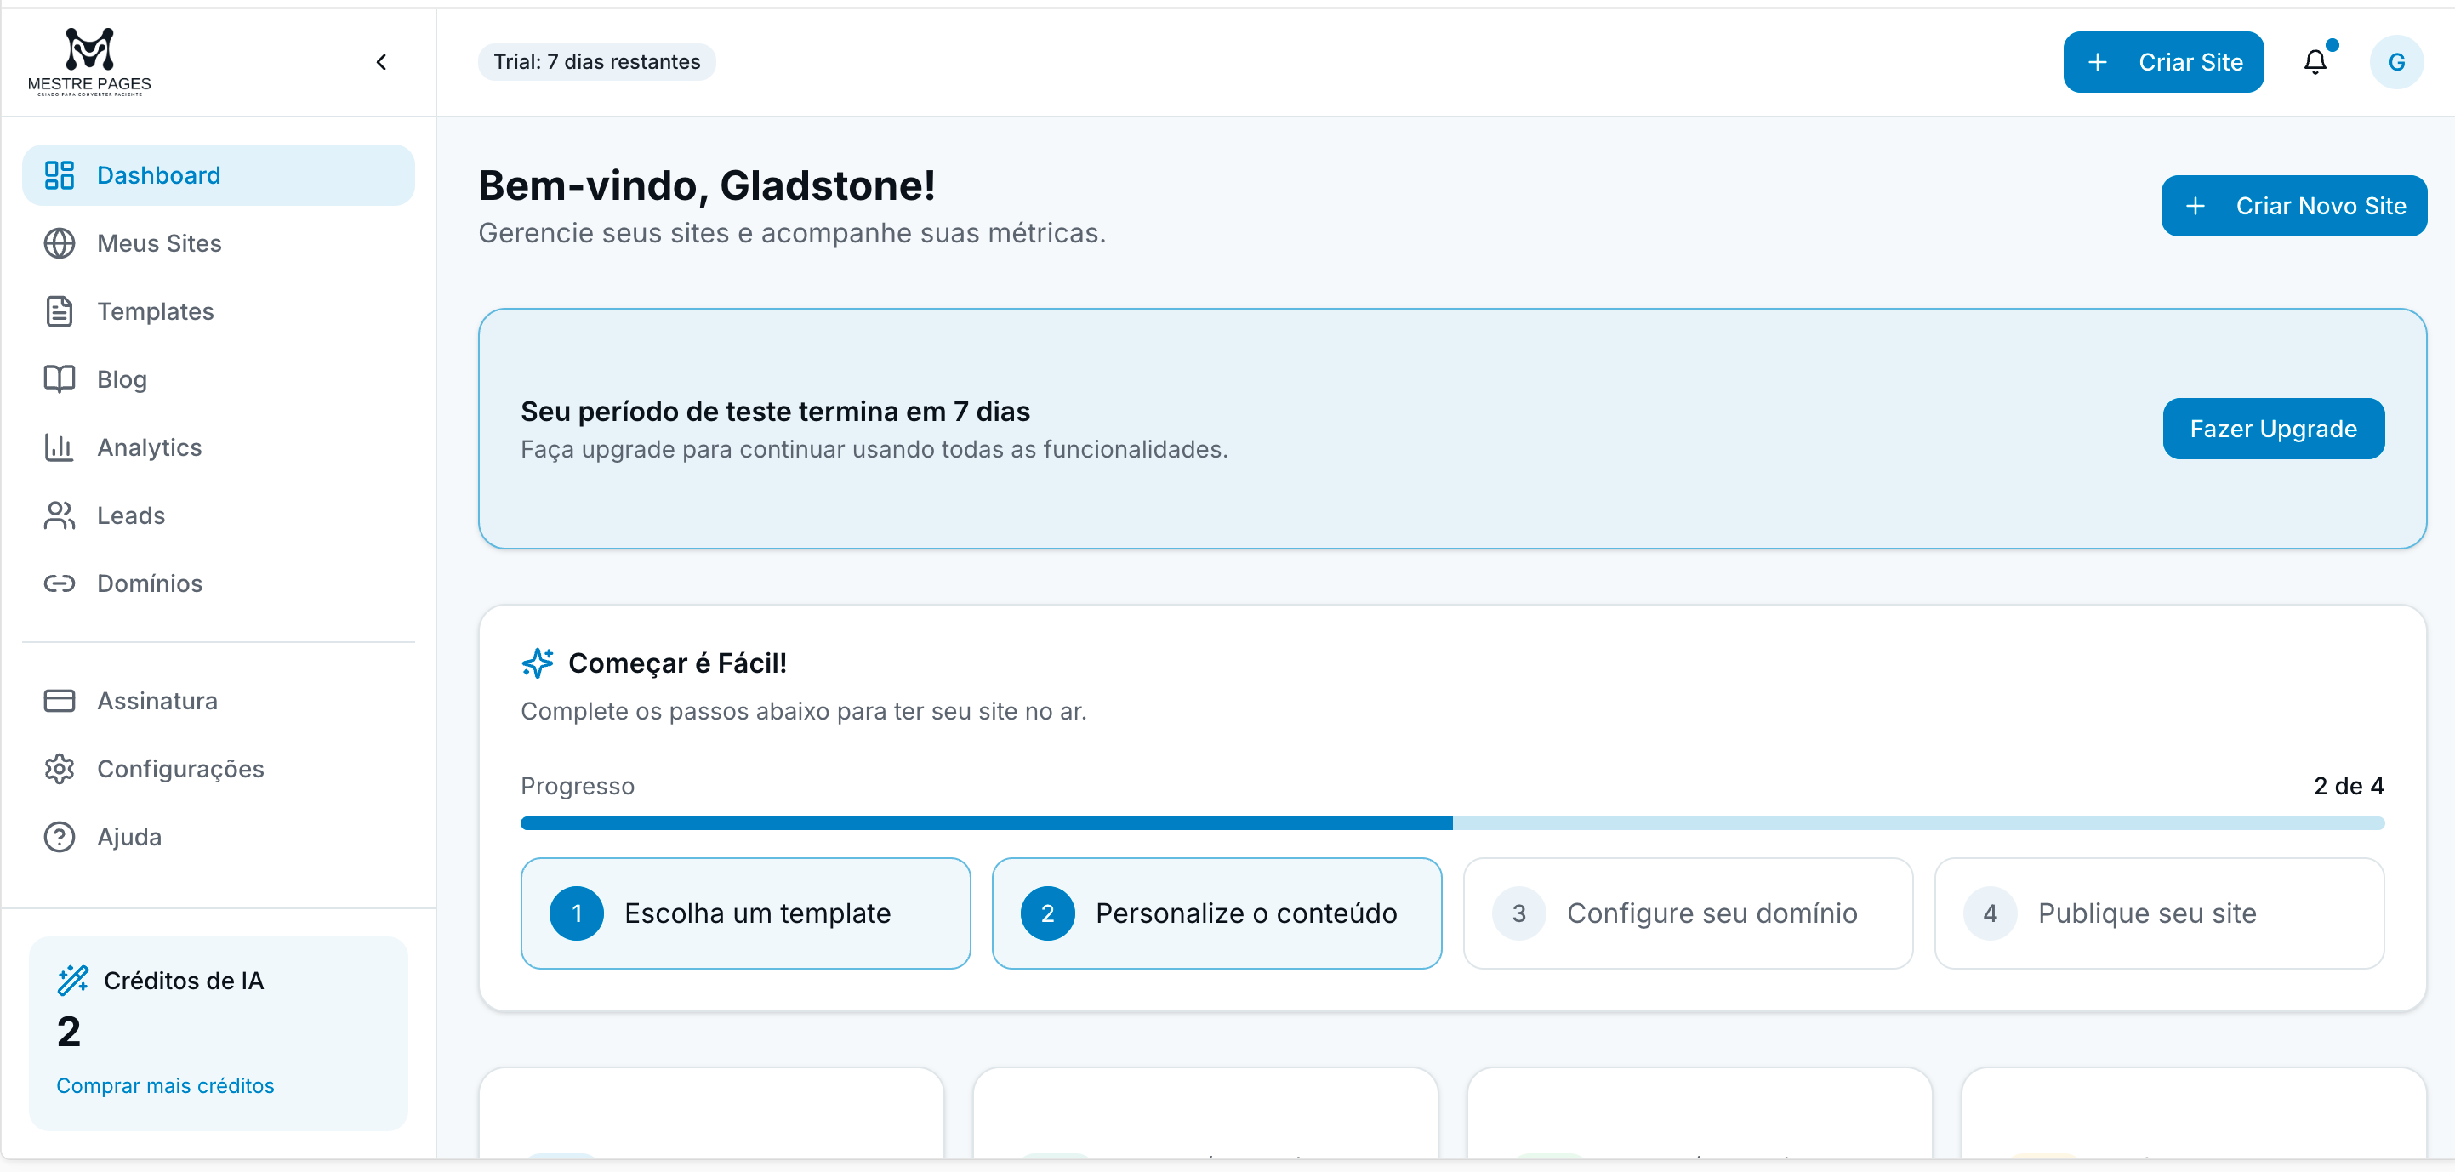Image resolution: width=2455 pixels, height=1172 pixels.
Task: Select step 1 Escolha um template card
Action: click(745, 913)
